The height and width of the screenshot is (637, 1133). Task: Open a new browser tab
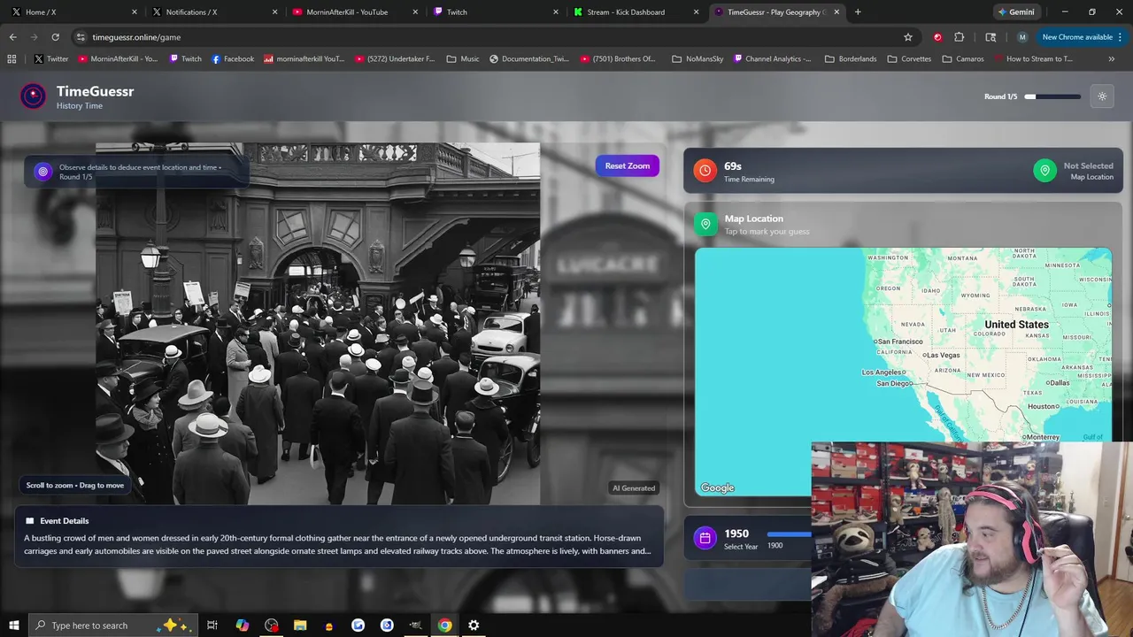(858, 12)
